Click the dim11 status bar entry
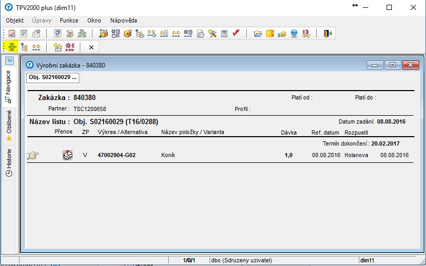426x266 pixels. [x=367, y=260]
